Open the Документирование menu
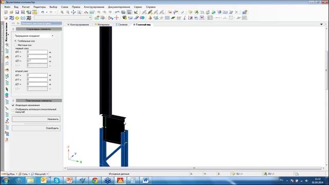 click(x=119, y=7)
